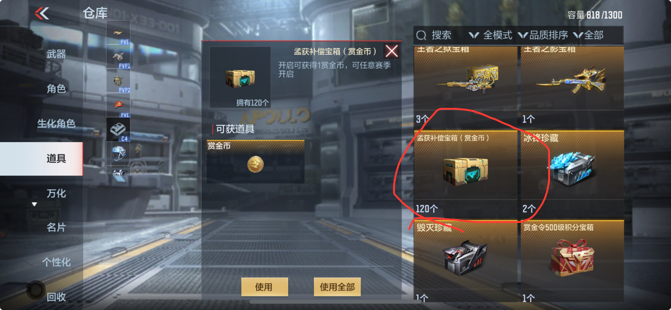Select the helmet item category icon

pyautogui.click(x=118, y=153)
